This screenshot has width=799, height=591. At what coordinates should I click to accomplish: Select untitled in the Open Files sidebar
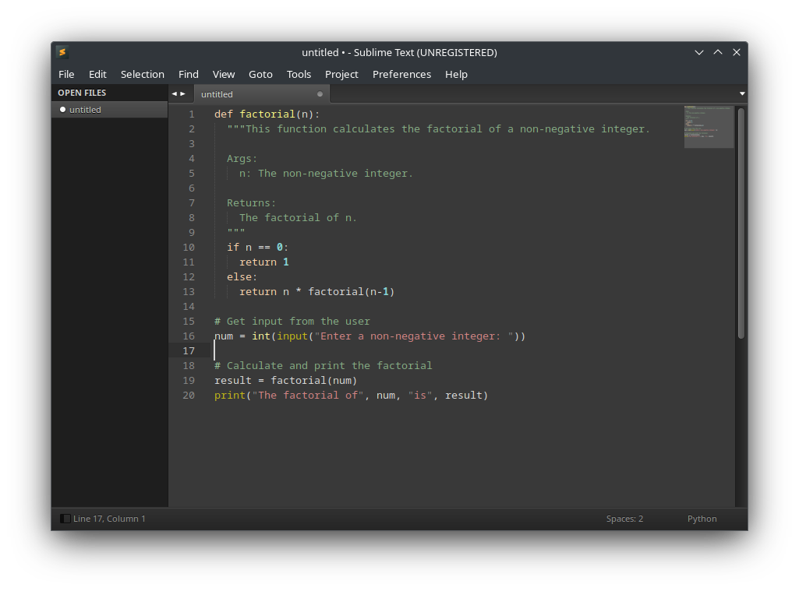(86, 110)
